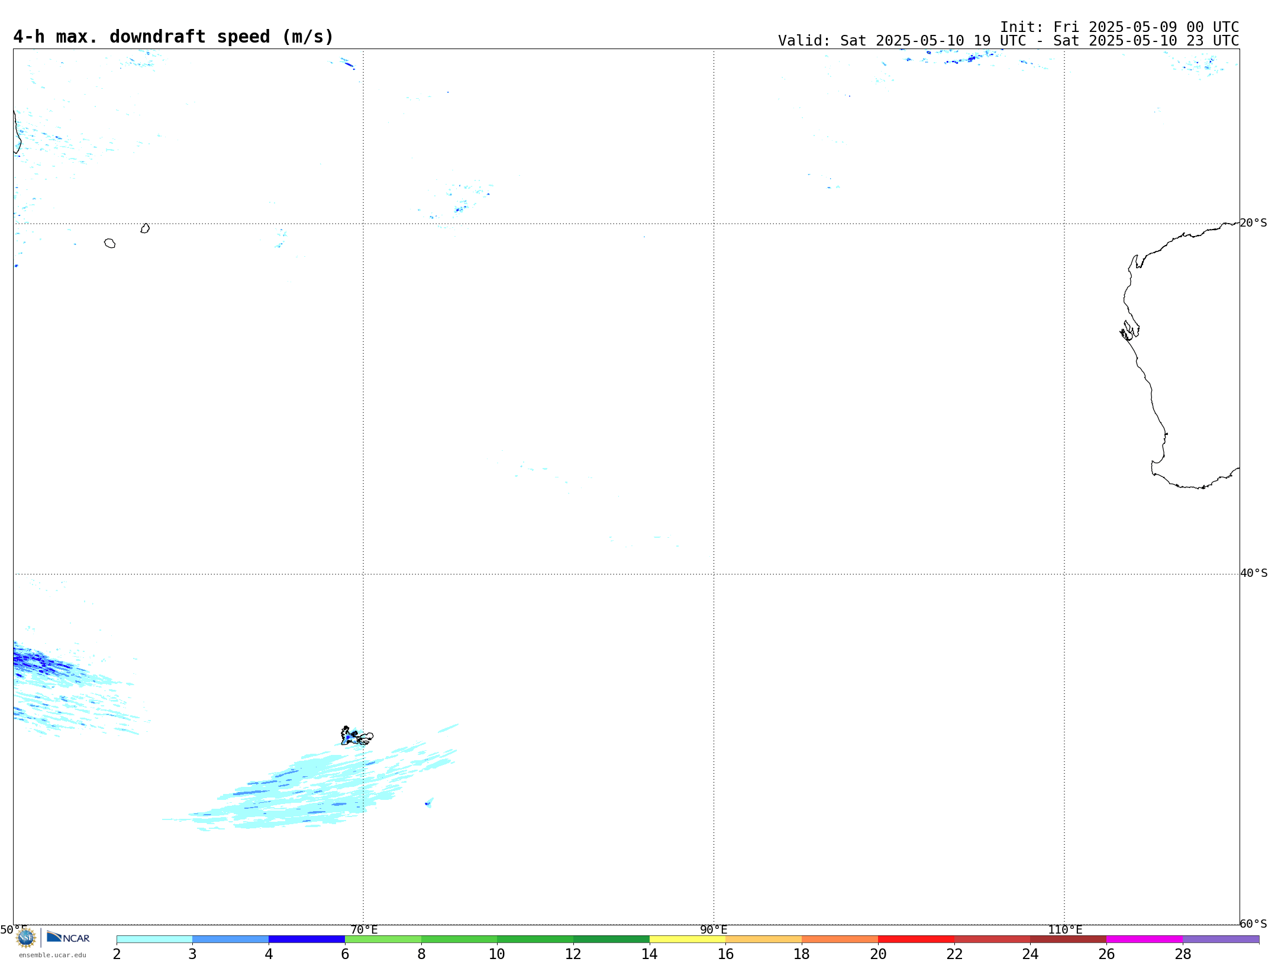
Task: Pick the dark blue 4–6 m/s colorbar segment
Action: pyautogui.click(x=306, y=940)
